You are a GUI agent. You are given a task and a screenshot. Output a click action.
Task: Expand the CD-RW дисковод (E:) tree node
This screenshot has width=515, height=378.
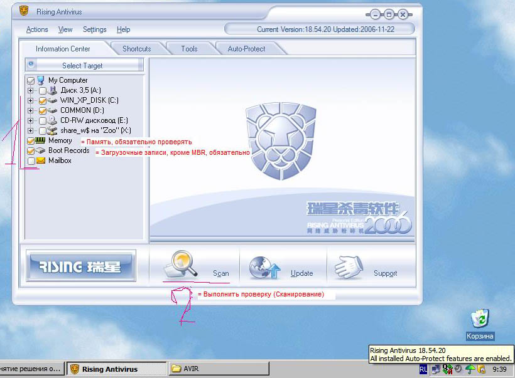31,120
